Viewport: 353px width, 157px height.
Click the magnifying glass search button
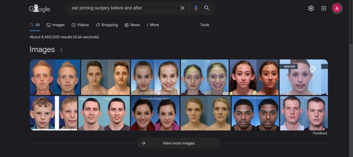tap(207, 8)
